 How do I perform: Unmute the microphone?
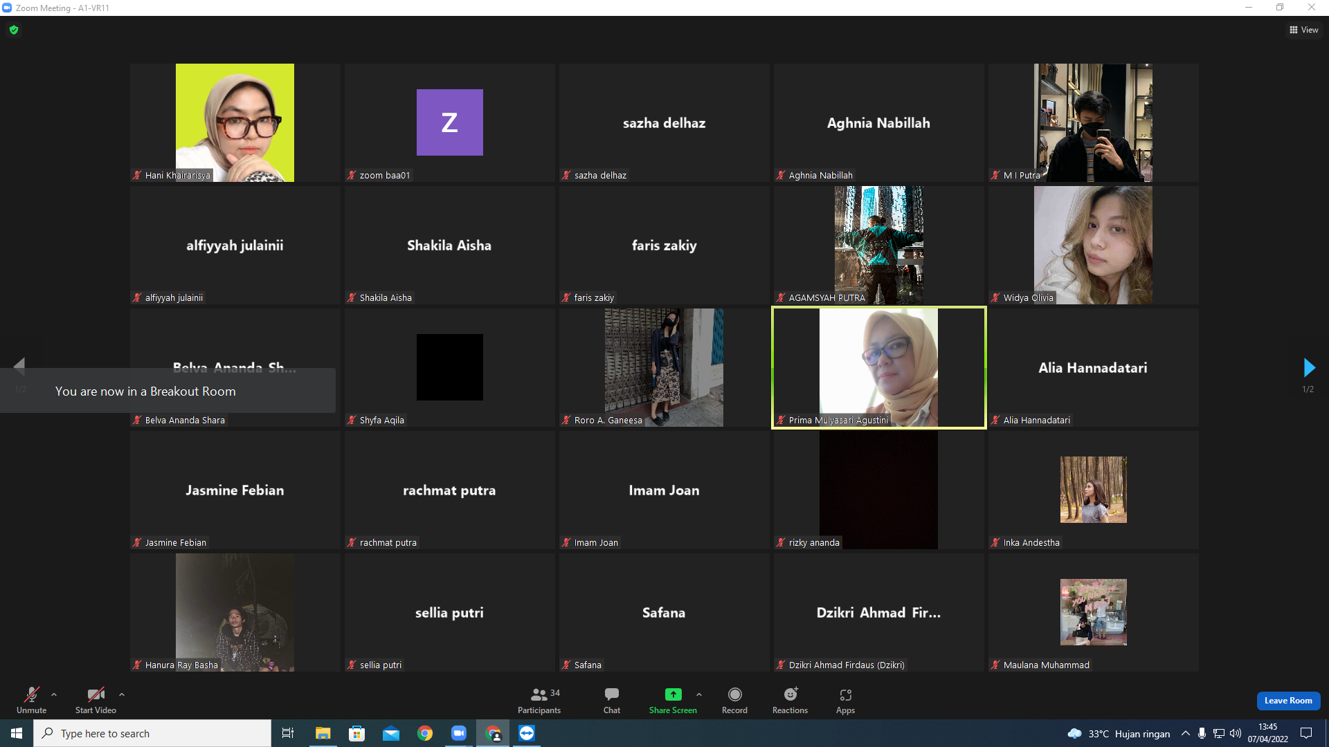(32, 699)
